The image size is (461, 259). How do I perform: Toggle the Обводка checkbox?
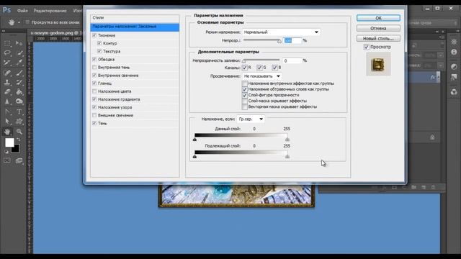tap(94, 59)
